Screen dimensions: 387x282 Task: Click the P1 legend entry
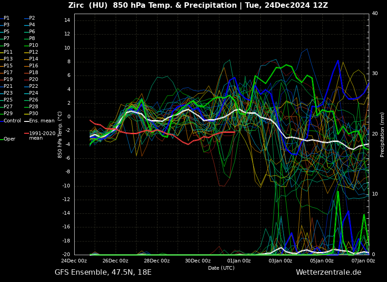[6, 18]
